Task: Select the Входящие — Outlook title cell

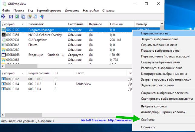Action: tap(46, 55)
